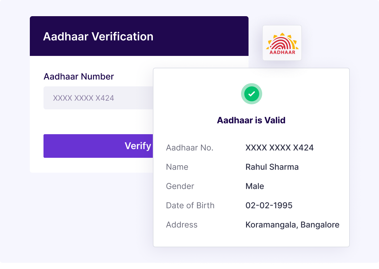The image size is (379, 269).
Task: Click the Name label in results
Action: pos(177,167)
